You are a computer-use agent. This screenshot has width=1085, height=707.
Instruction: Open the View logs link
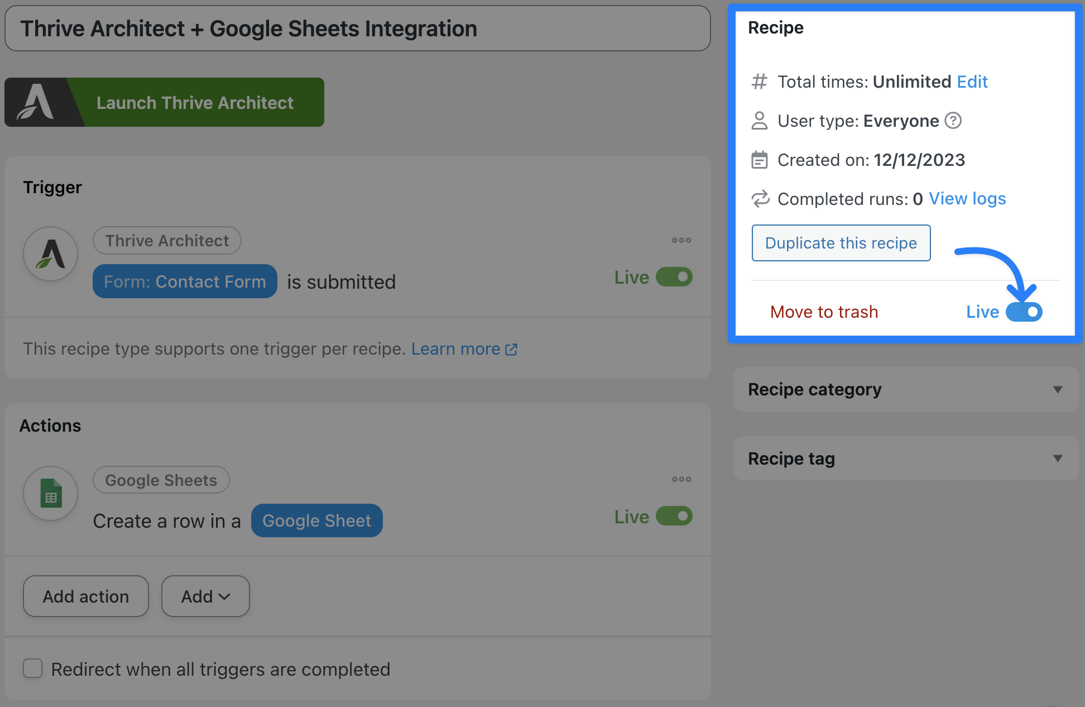[x=967, y=199]
